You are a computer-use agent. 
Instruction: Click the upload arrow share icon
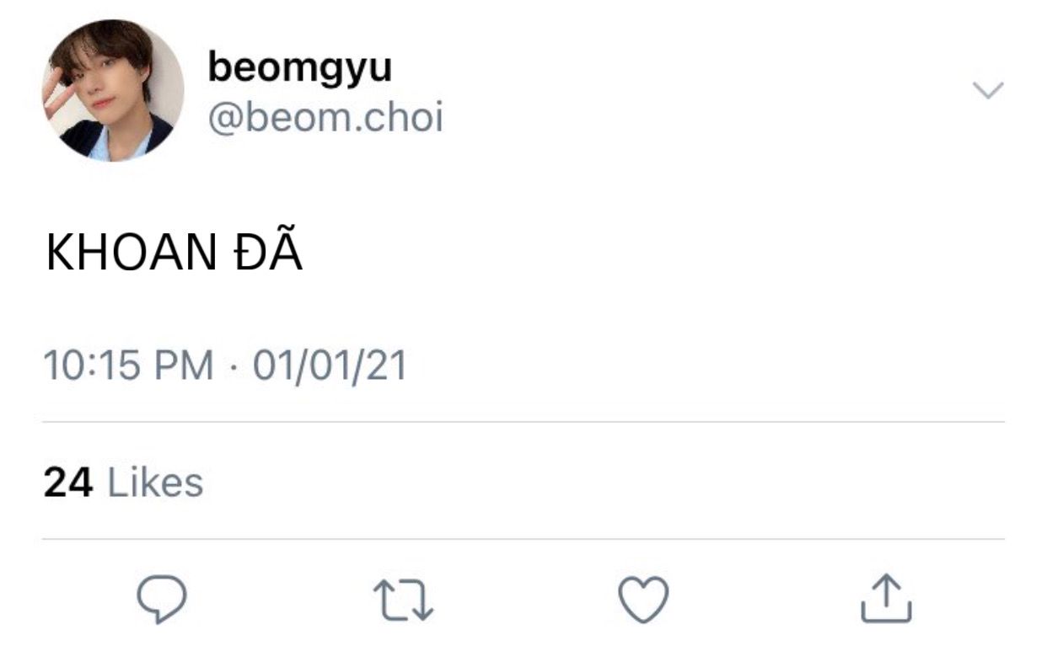pyautogui.click(x=885, y=598)
